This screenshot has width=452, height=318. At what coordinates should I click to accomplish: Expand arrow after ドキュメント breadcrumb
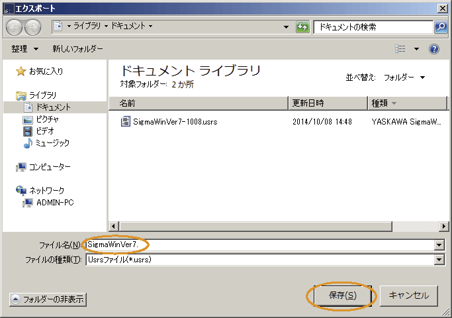coord(150,26)
